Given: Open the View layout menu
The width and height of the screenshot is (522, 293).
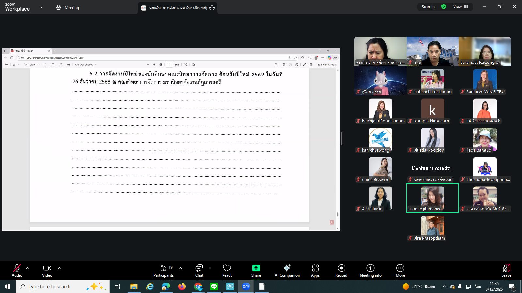Looking at the screenshot, I should (x=461, y=7).
